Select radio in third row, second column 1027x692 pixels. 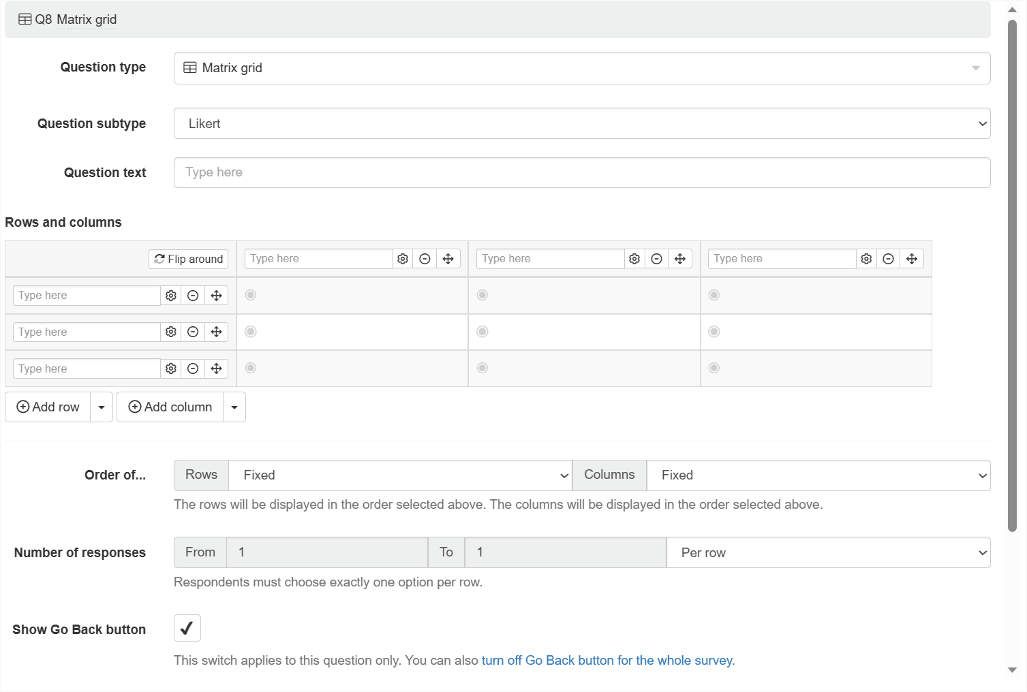(482, 368)
